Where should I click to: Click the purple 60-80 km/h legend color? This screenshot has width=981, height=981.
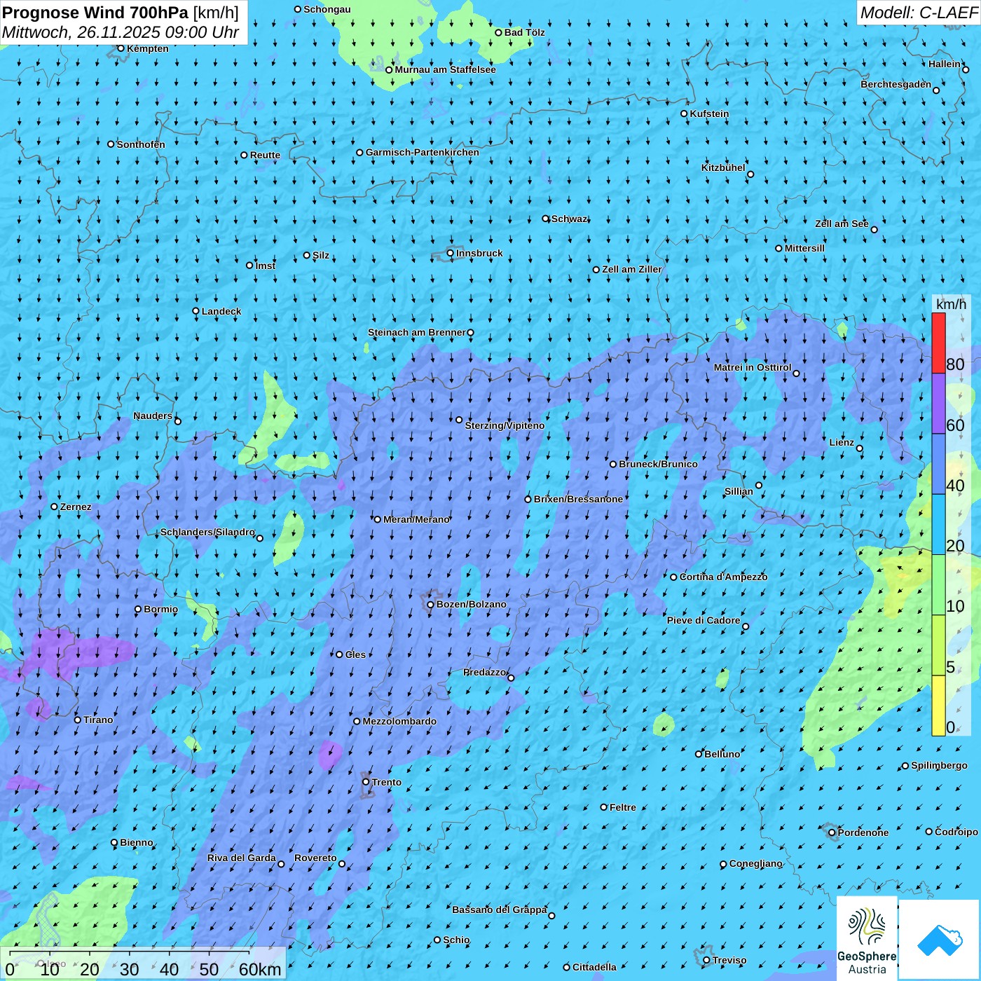(938, 404)
